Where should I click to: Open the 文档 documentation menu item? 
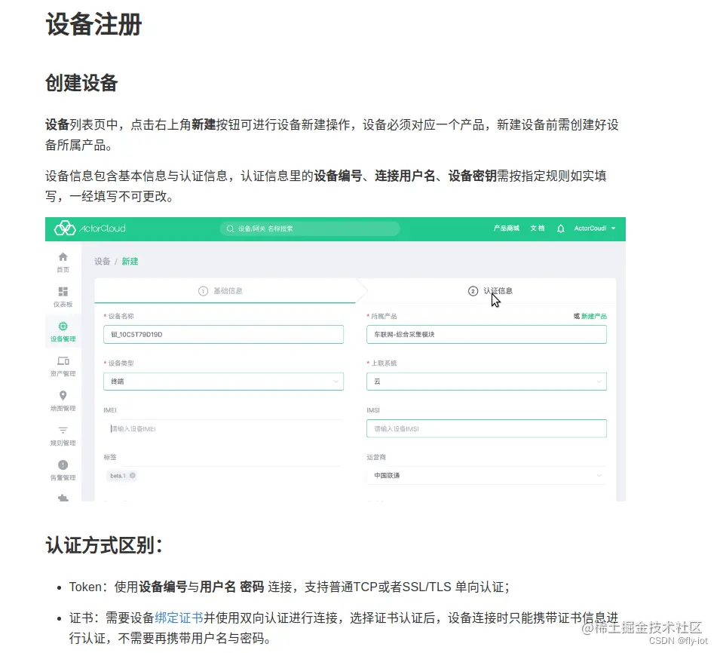[536, 228]
